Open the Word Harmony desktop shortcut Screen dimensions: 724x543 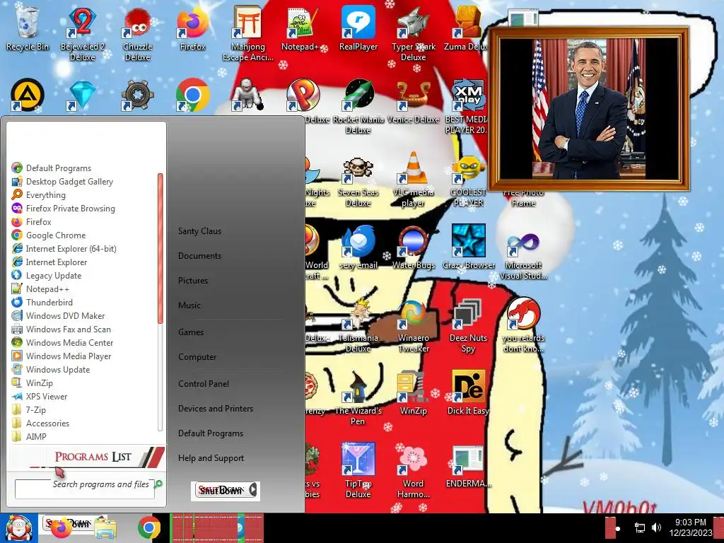(413, 470)
